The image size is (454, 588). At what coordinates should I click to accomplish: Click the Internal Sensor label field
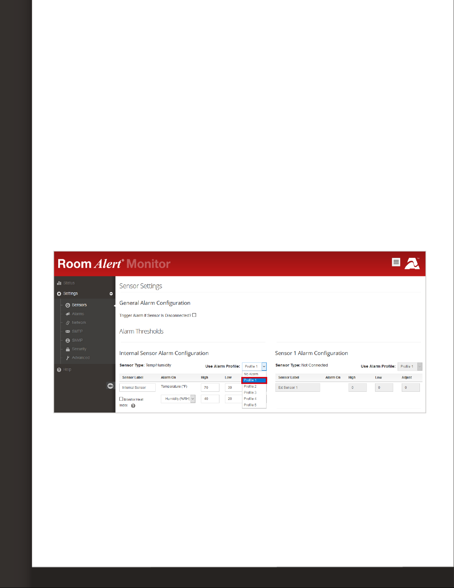(137, 388)
